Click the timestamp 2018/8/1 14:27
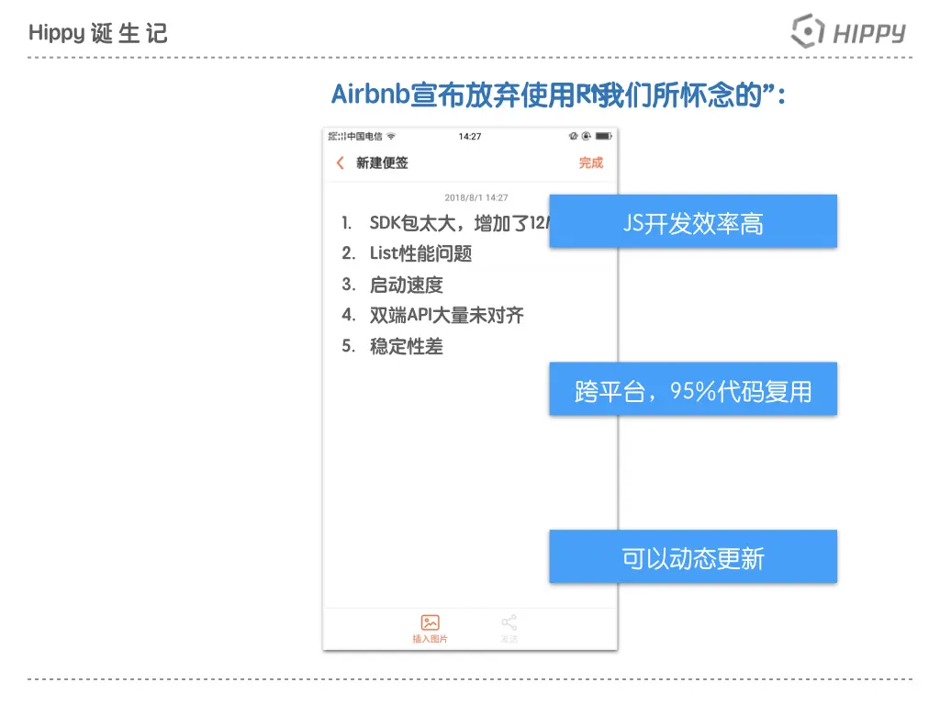Image resolution: width=940 pixels, height=705 pixels. click(x=476, y=198)
